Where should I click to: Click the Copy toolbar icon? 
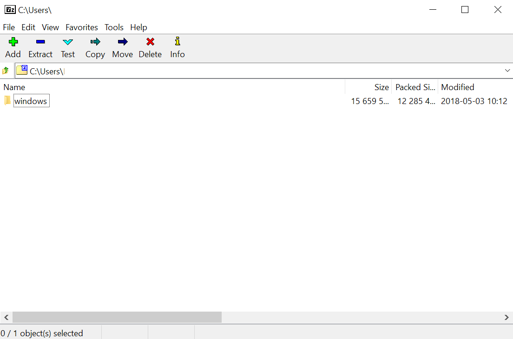pos(95,42)
